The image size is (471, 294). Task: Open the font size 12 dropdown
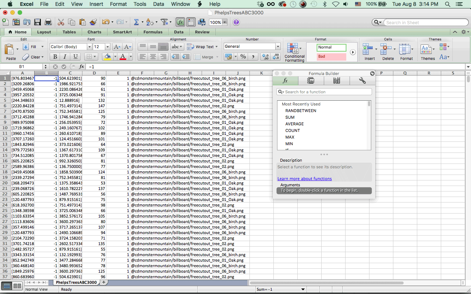click(107, 47)
